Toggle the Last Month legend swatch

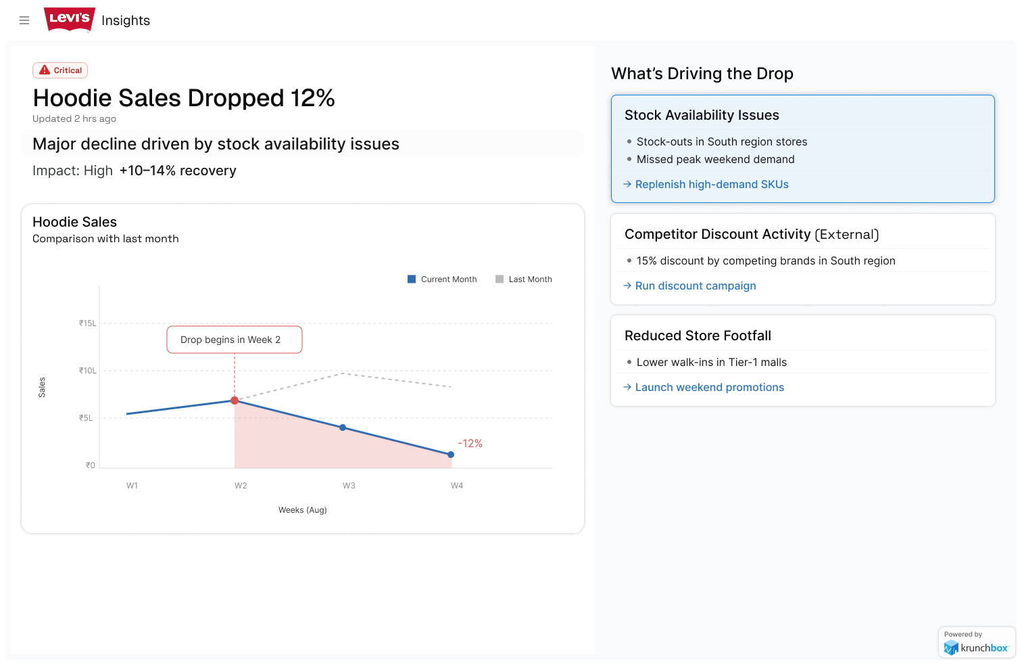click(500, 279)
